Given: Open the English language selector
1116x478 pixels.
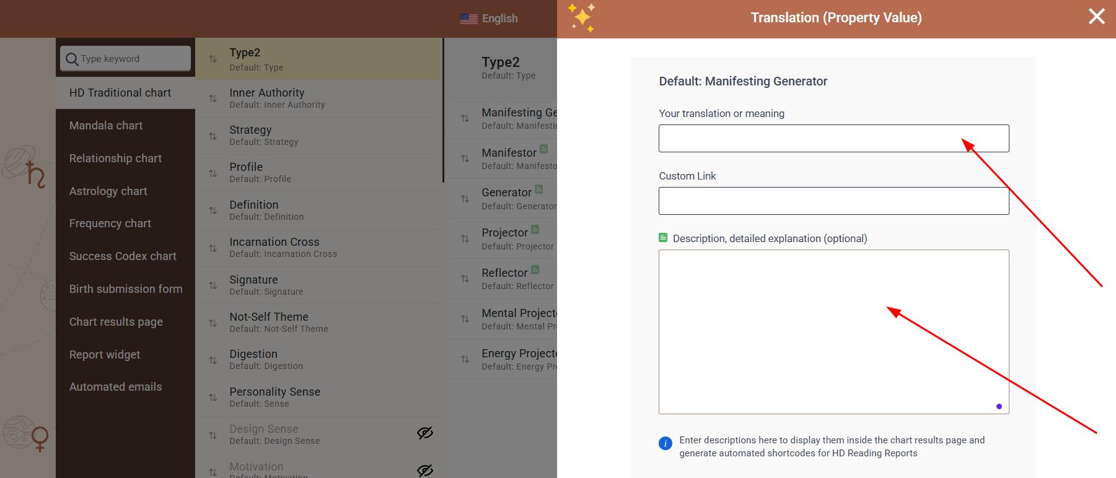Looking at the screenshot, I should pyautogui.click(x=489, y=19).
